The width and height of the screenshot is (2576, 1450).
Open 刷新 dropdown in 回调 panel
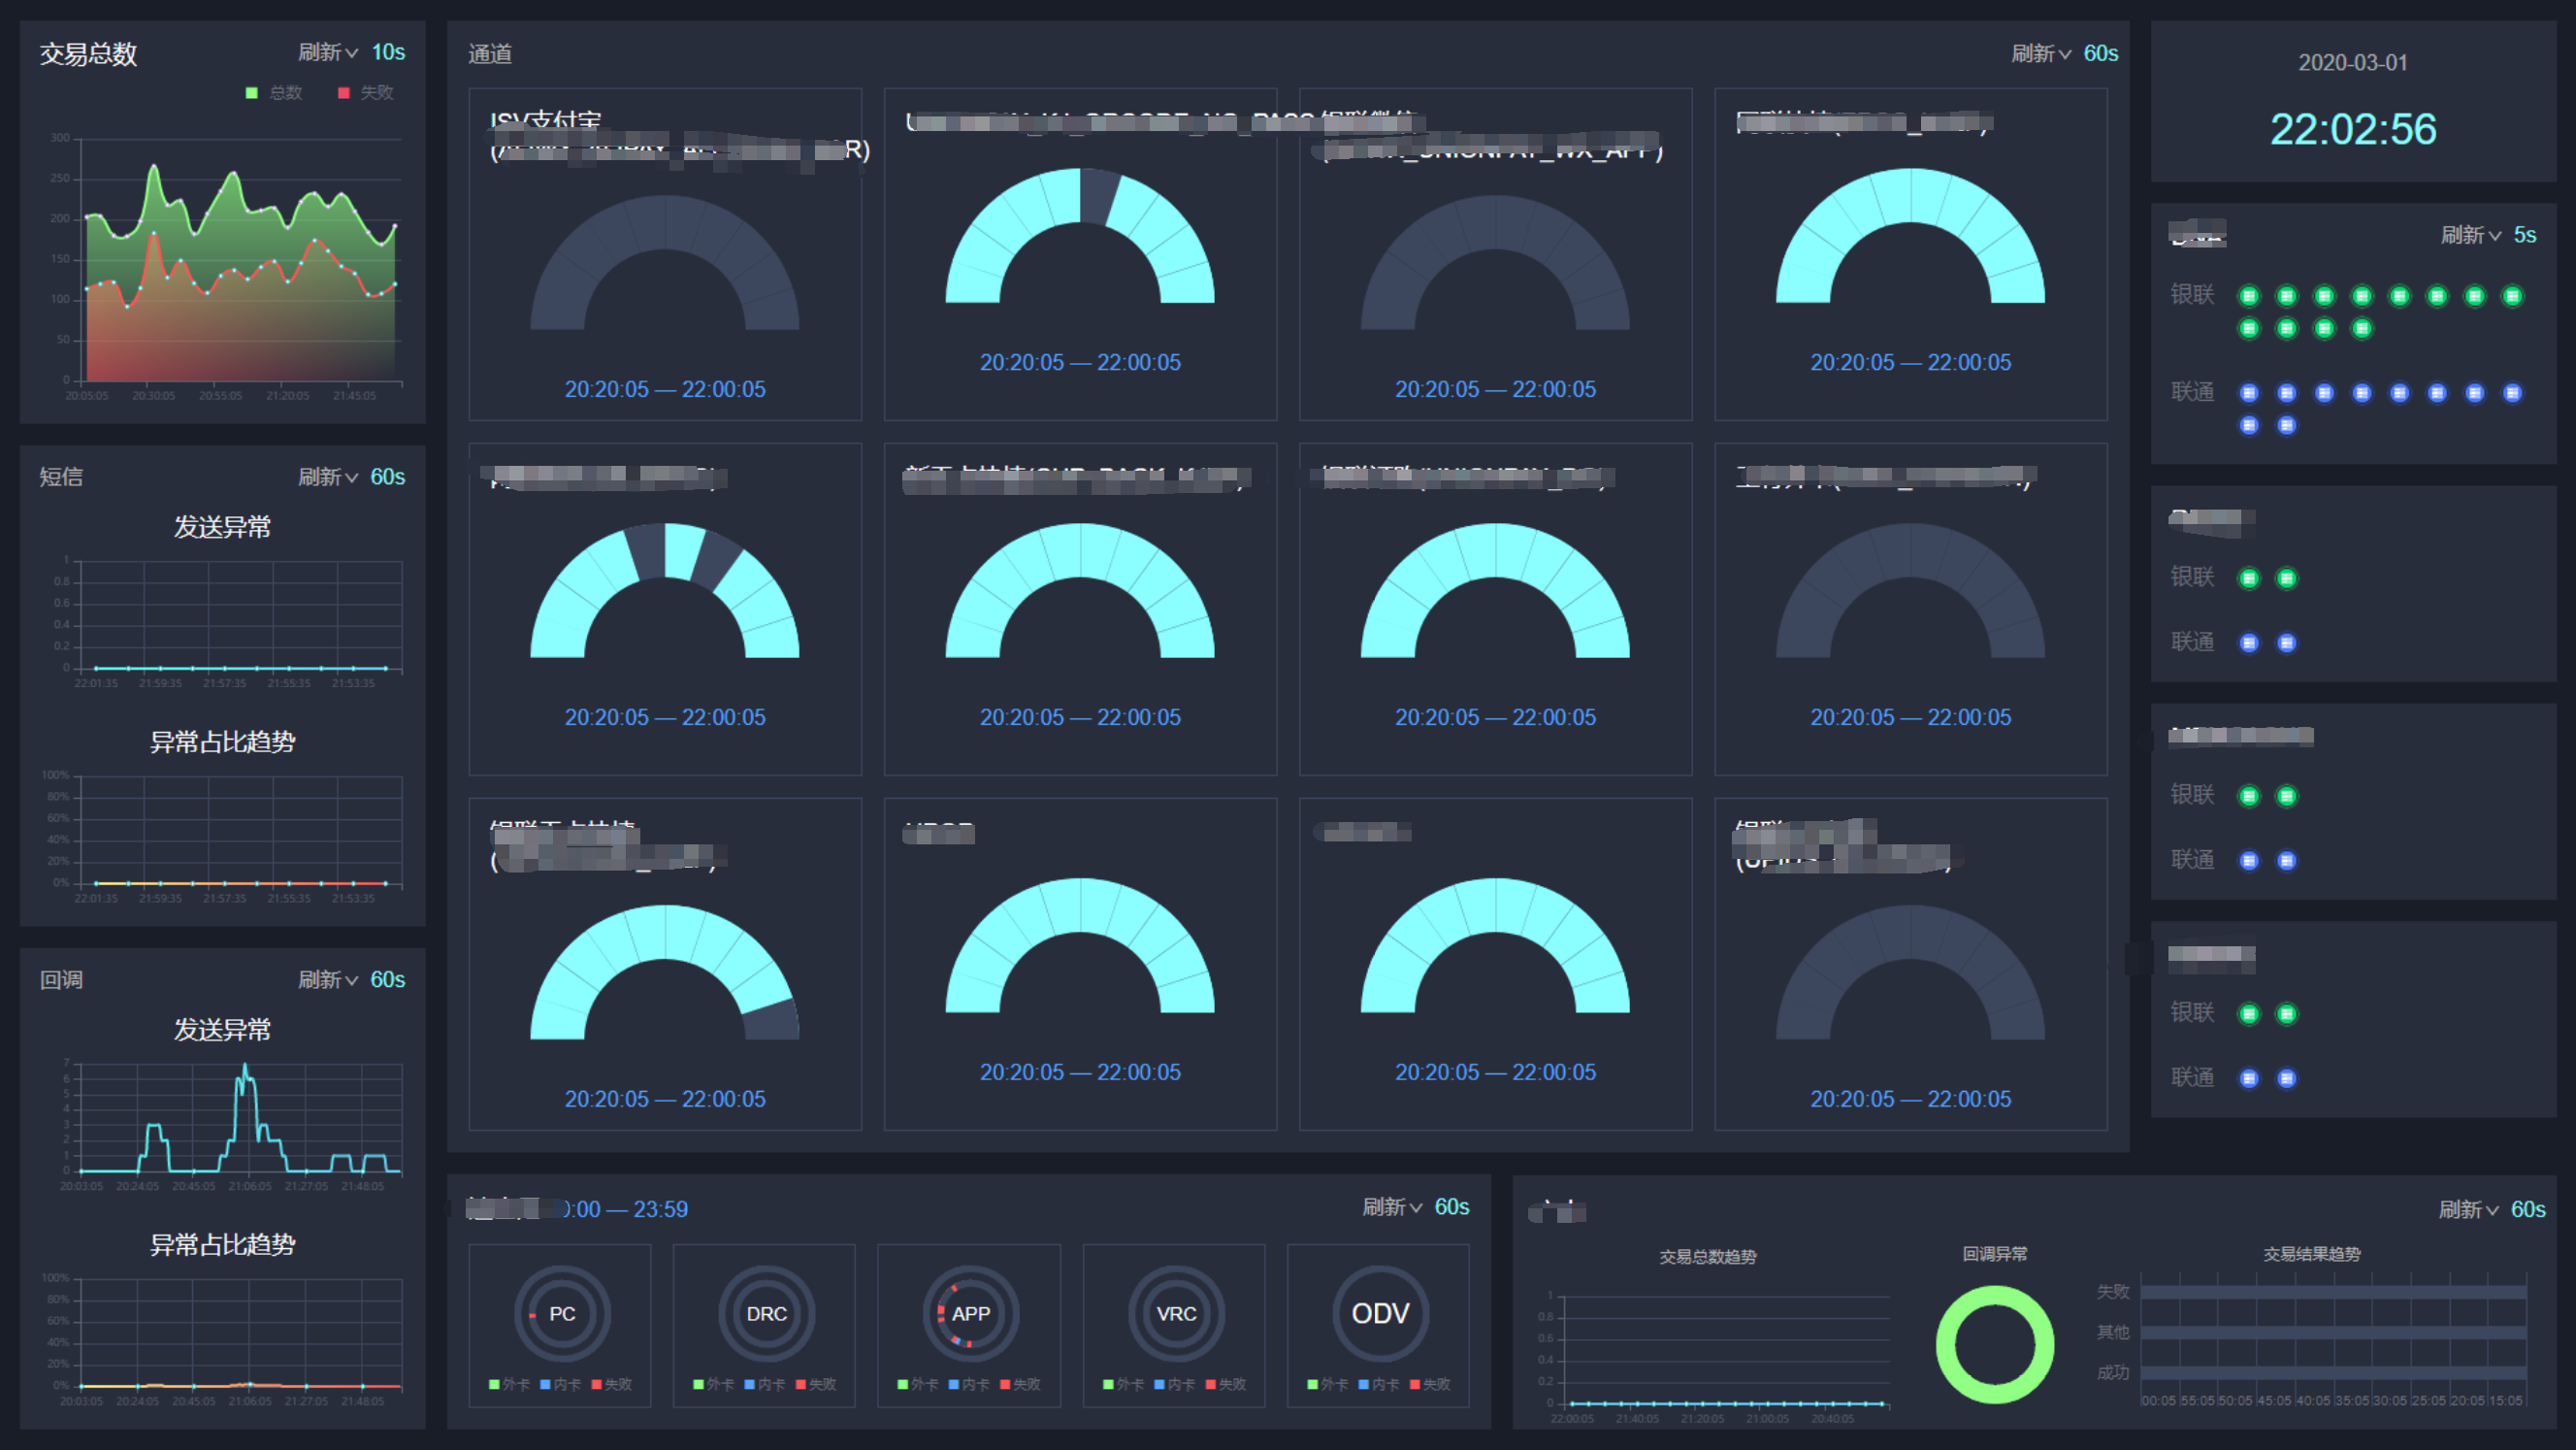[327, 980]
